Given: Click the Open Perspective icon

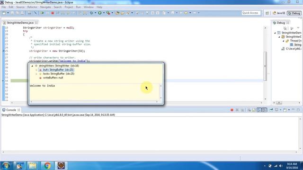Looking at the screenshot, I should (x=267, y=13).
